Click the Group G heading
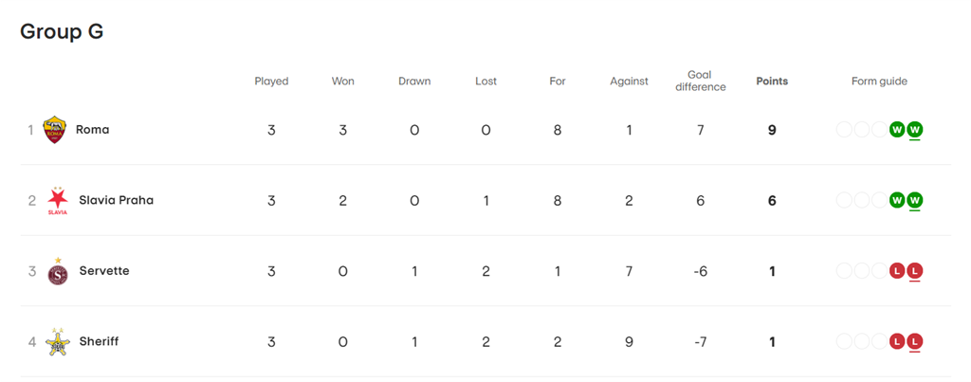This screenshot has width=971, height=382. click(x=62, y=32)
